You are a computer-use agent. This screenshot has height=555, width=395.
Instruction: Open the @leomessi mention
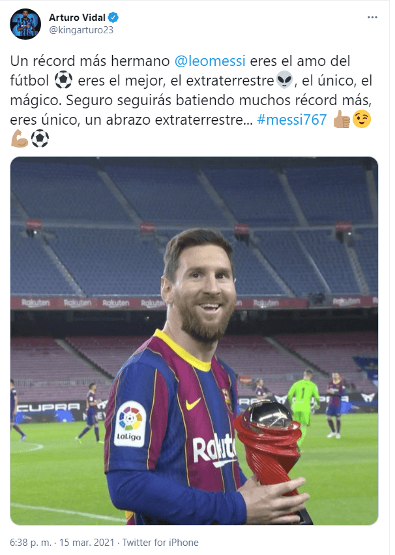pyautogui.click(x=210, y=61)
